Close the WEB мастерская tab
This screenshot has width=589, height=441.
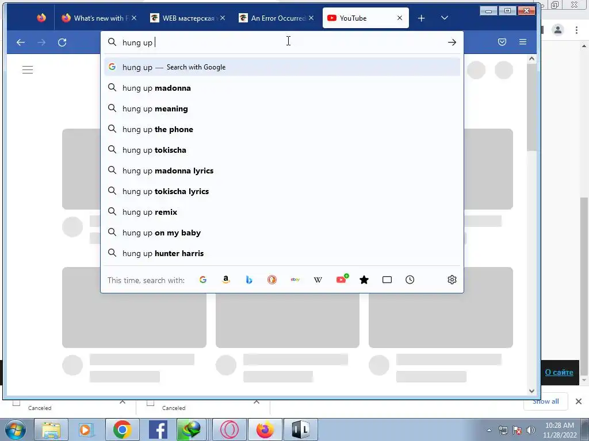[x=223, y=18]
